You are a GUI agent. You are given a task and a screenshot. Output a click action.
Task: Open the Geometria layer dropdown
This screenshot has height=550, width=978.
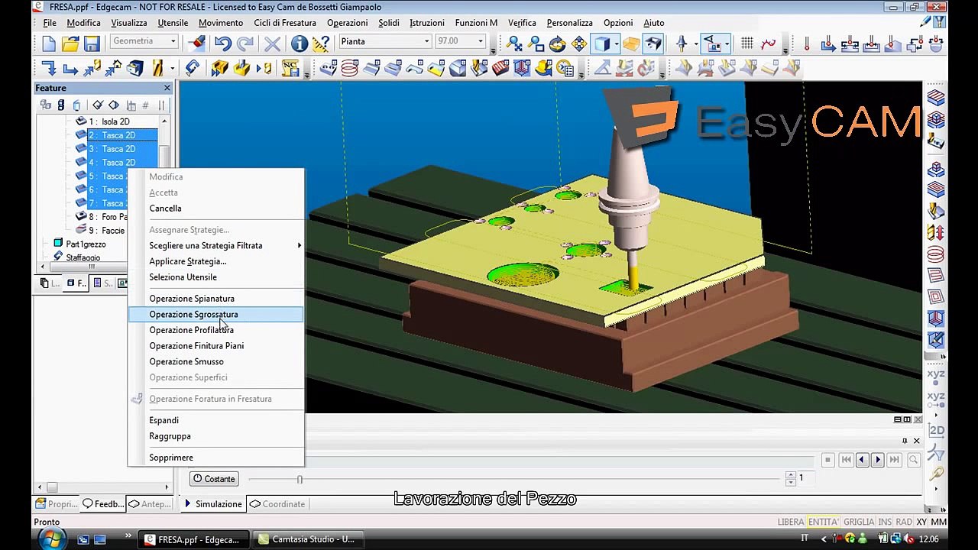pos(173,41)
